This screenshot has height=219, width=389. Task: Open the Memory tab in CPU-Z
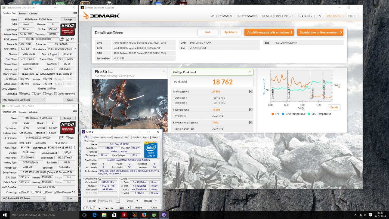(118, 138)
